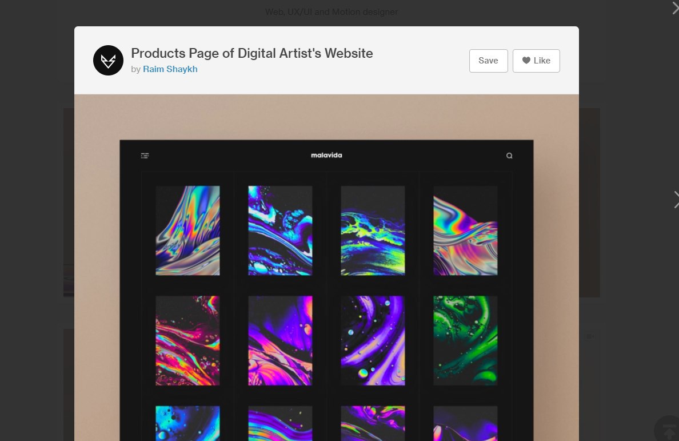
Task: Click the search icon in malavida mockup
Action: coord(509,156)
